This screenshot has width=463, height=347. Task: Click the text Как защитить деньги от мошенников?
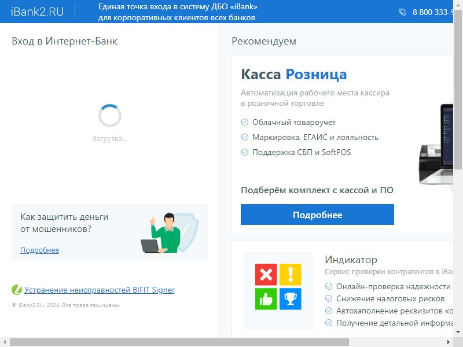[x=64, y=223]
